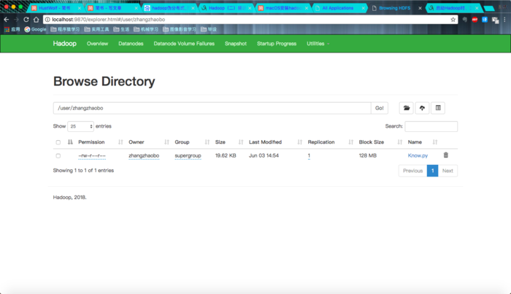Click the cut and paste table icon

click(438, 108)
